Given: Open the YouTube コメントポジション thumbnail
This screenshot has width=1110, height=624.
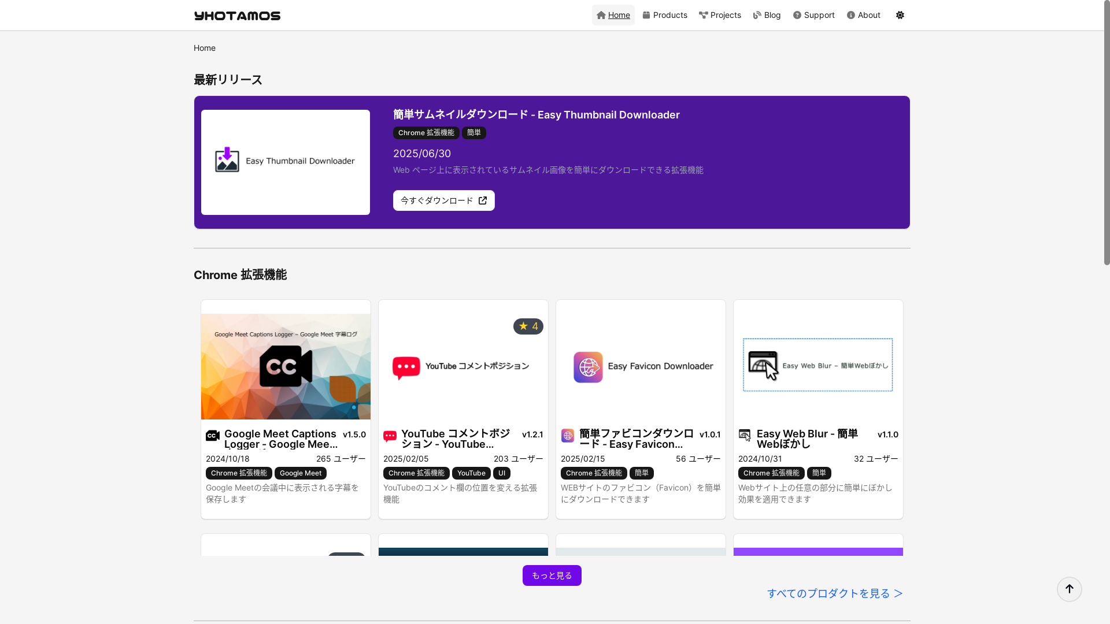Looking at the screenshot, I should (x=463, y=366).
